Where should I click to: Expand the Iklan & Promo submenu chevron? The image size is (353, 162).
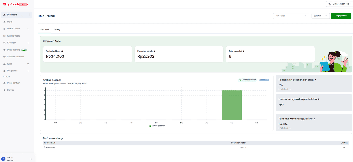28,29
